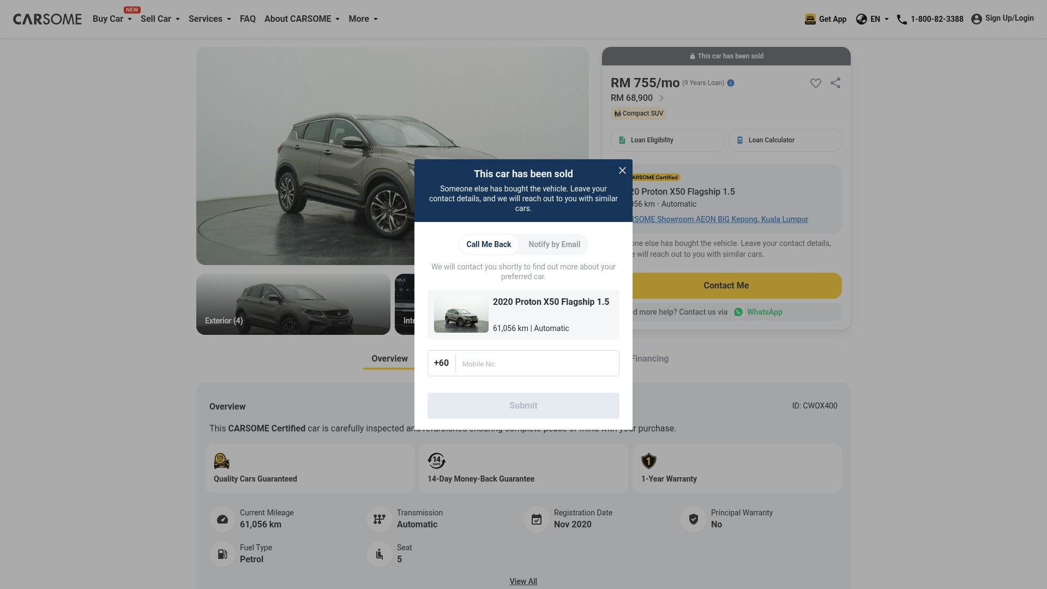
Task: Open the EN language dropdown
Action: (x=880, y=19)
